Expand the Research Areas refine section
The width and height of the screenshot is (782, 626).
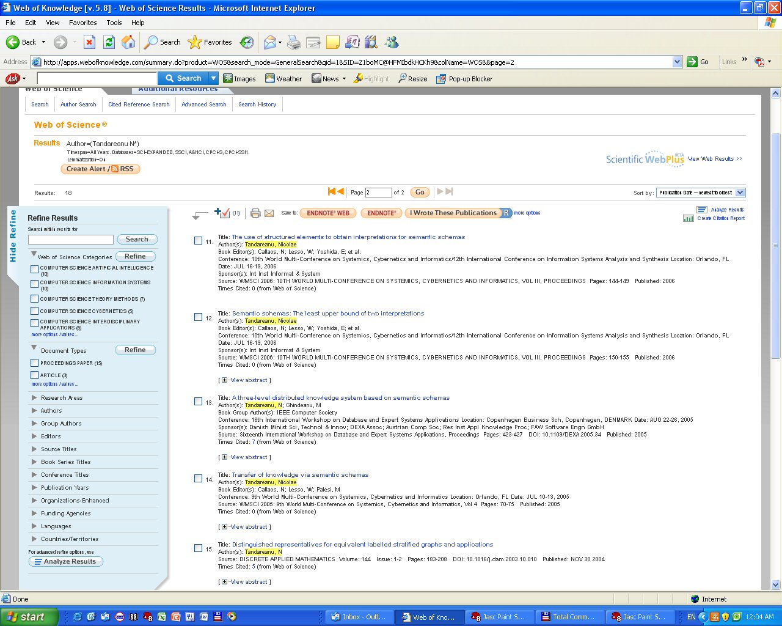coord(34,397)
